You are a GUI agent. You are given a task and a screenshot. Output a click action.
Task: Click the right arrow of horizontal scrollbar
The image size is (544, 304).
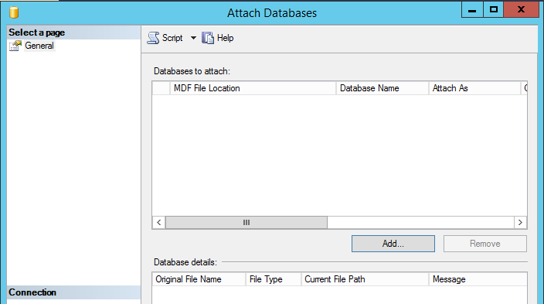pos(520,222)
